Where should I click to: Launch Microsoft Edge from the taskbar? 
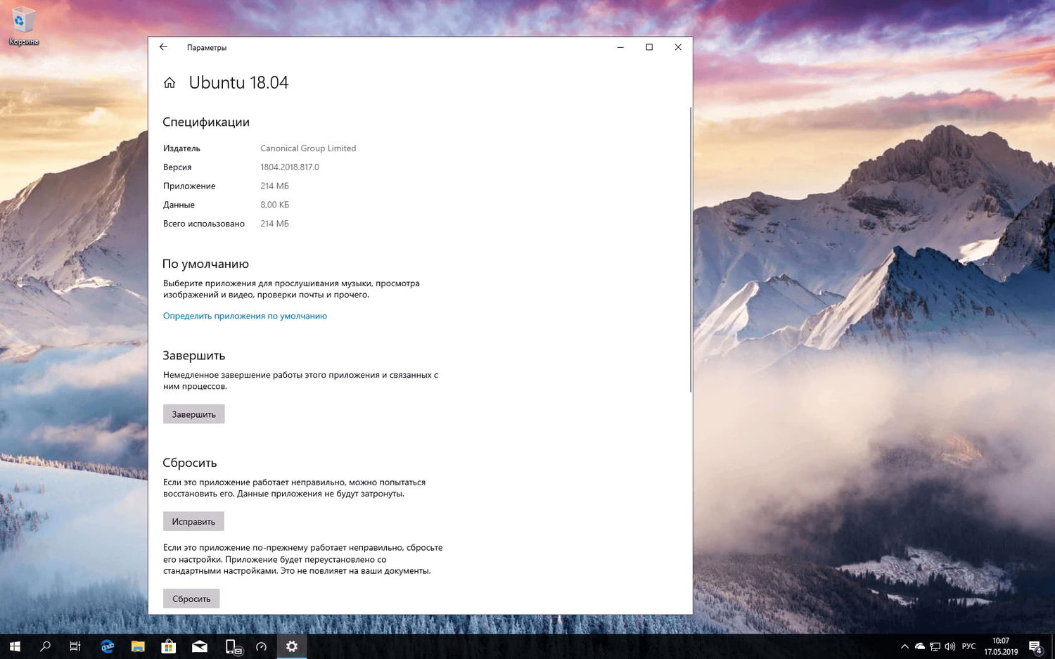pyautogui.click(x=107, y=646)
